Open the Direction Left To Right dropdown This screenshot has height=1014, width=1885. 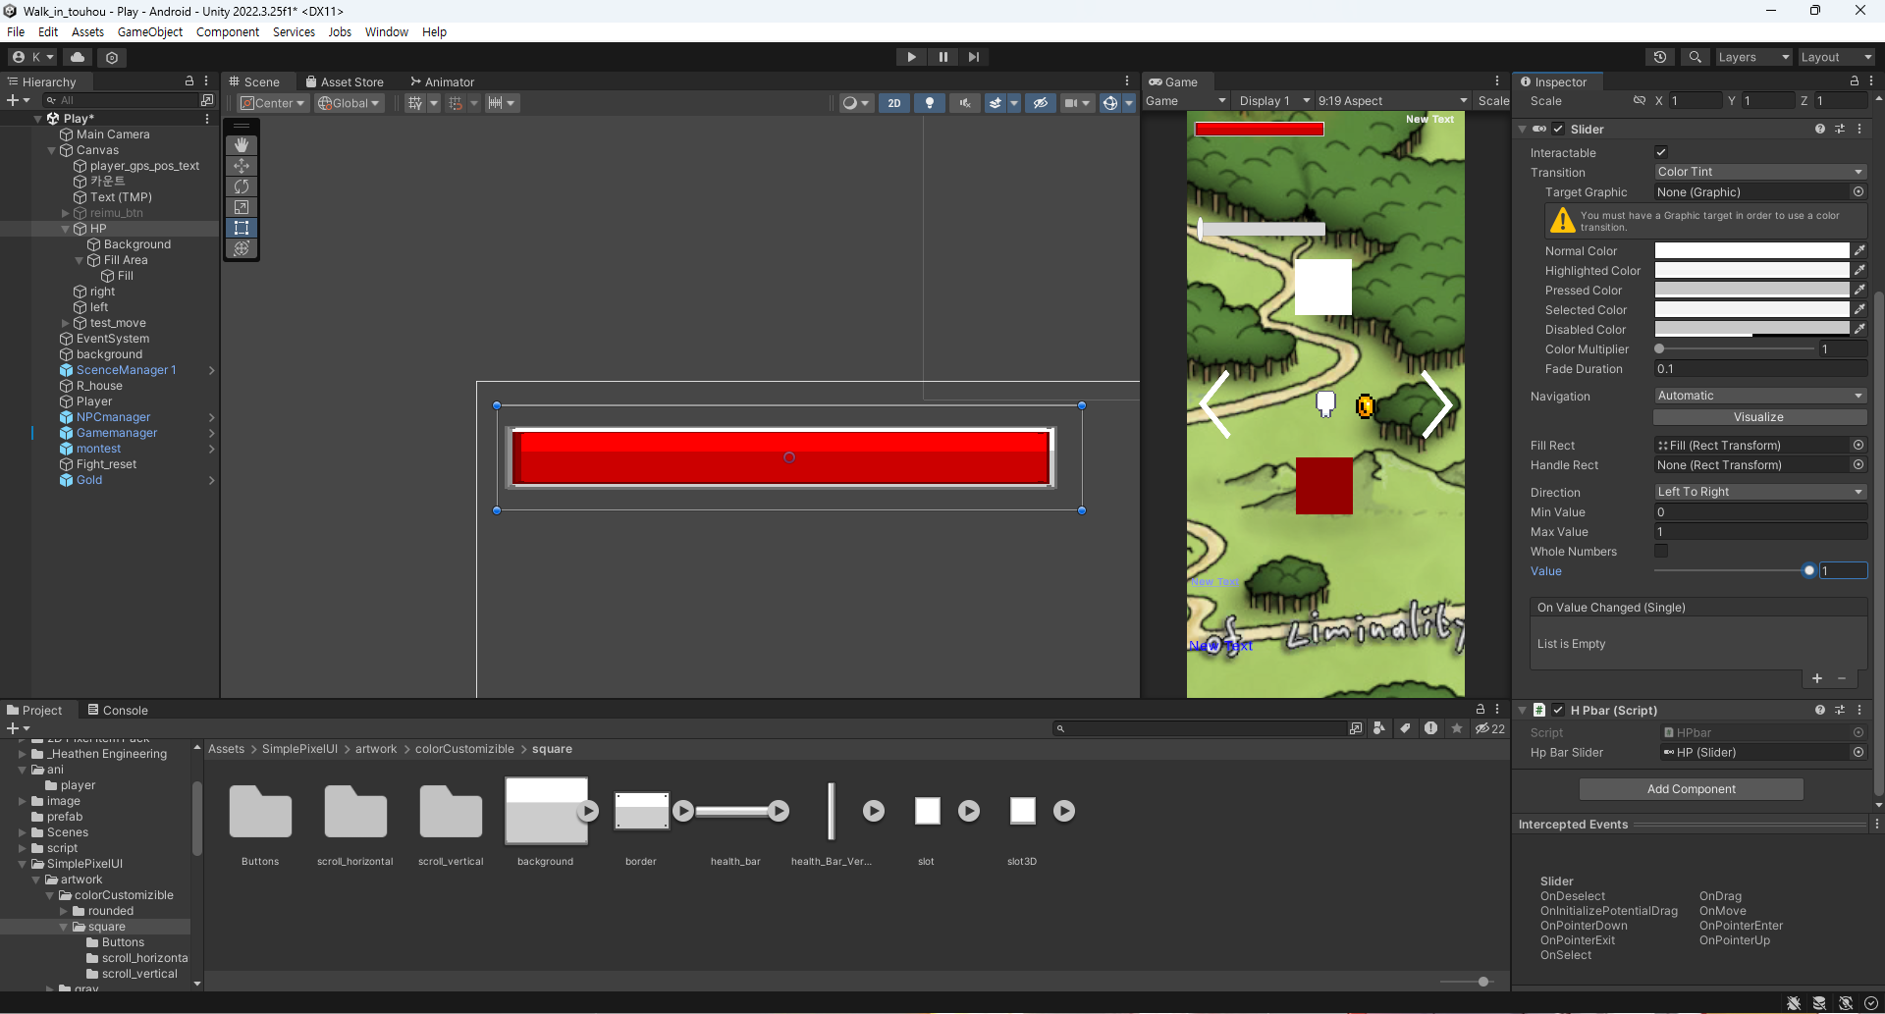(x=1760, y=493)
